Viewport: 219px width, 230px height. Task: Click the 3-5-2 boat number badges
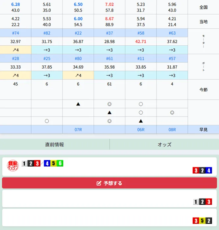point(202,220)
